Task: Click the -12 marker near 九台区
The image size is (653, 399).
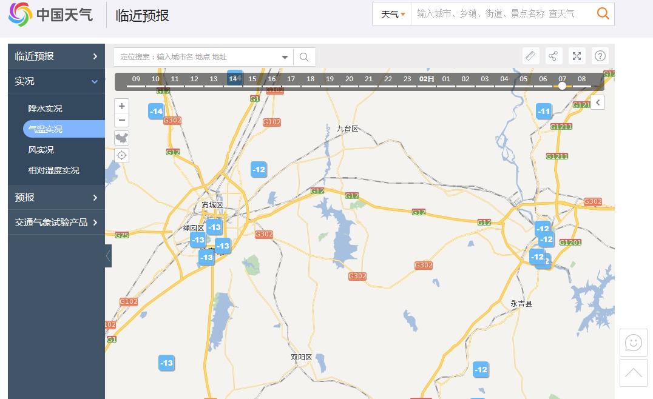Action: point(259,169)
